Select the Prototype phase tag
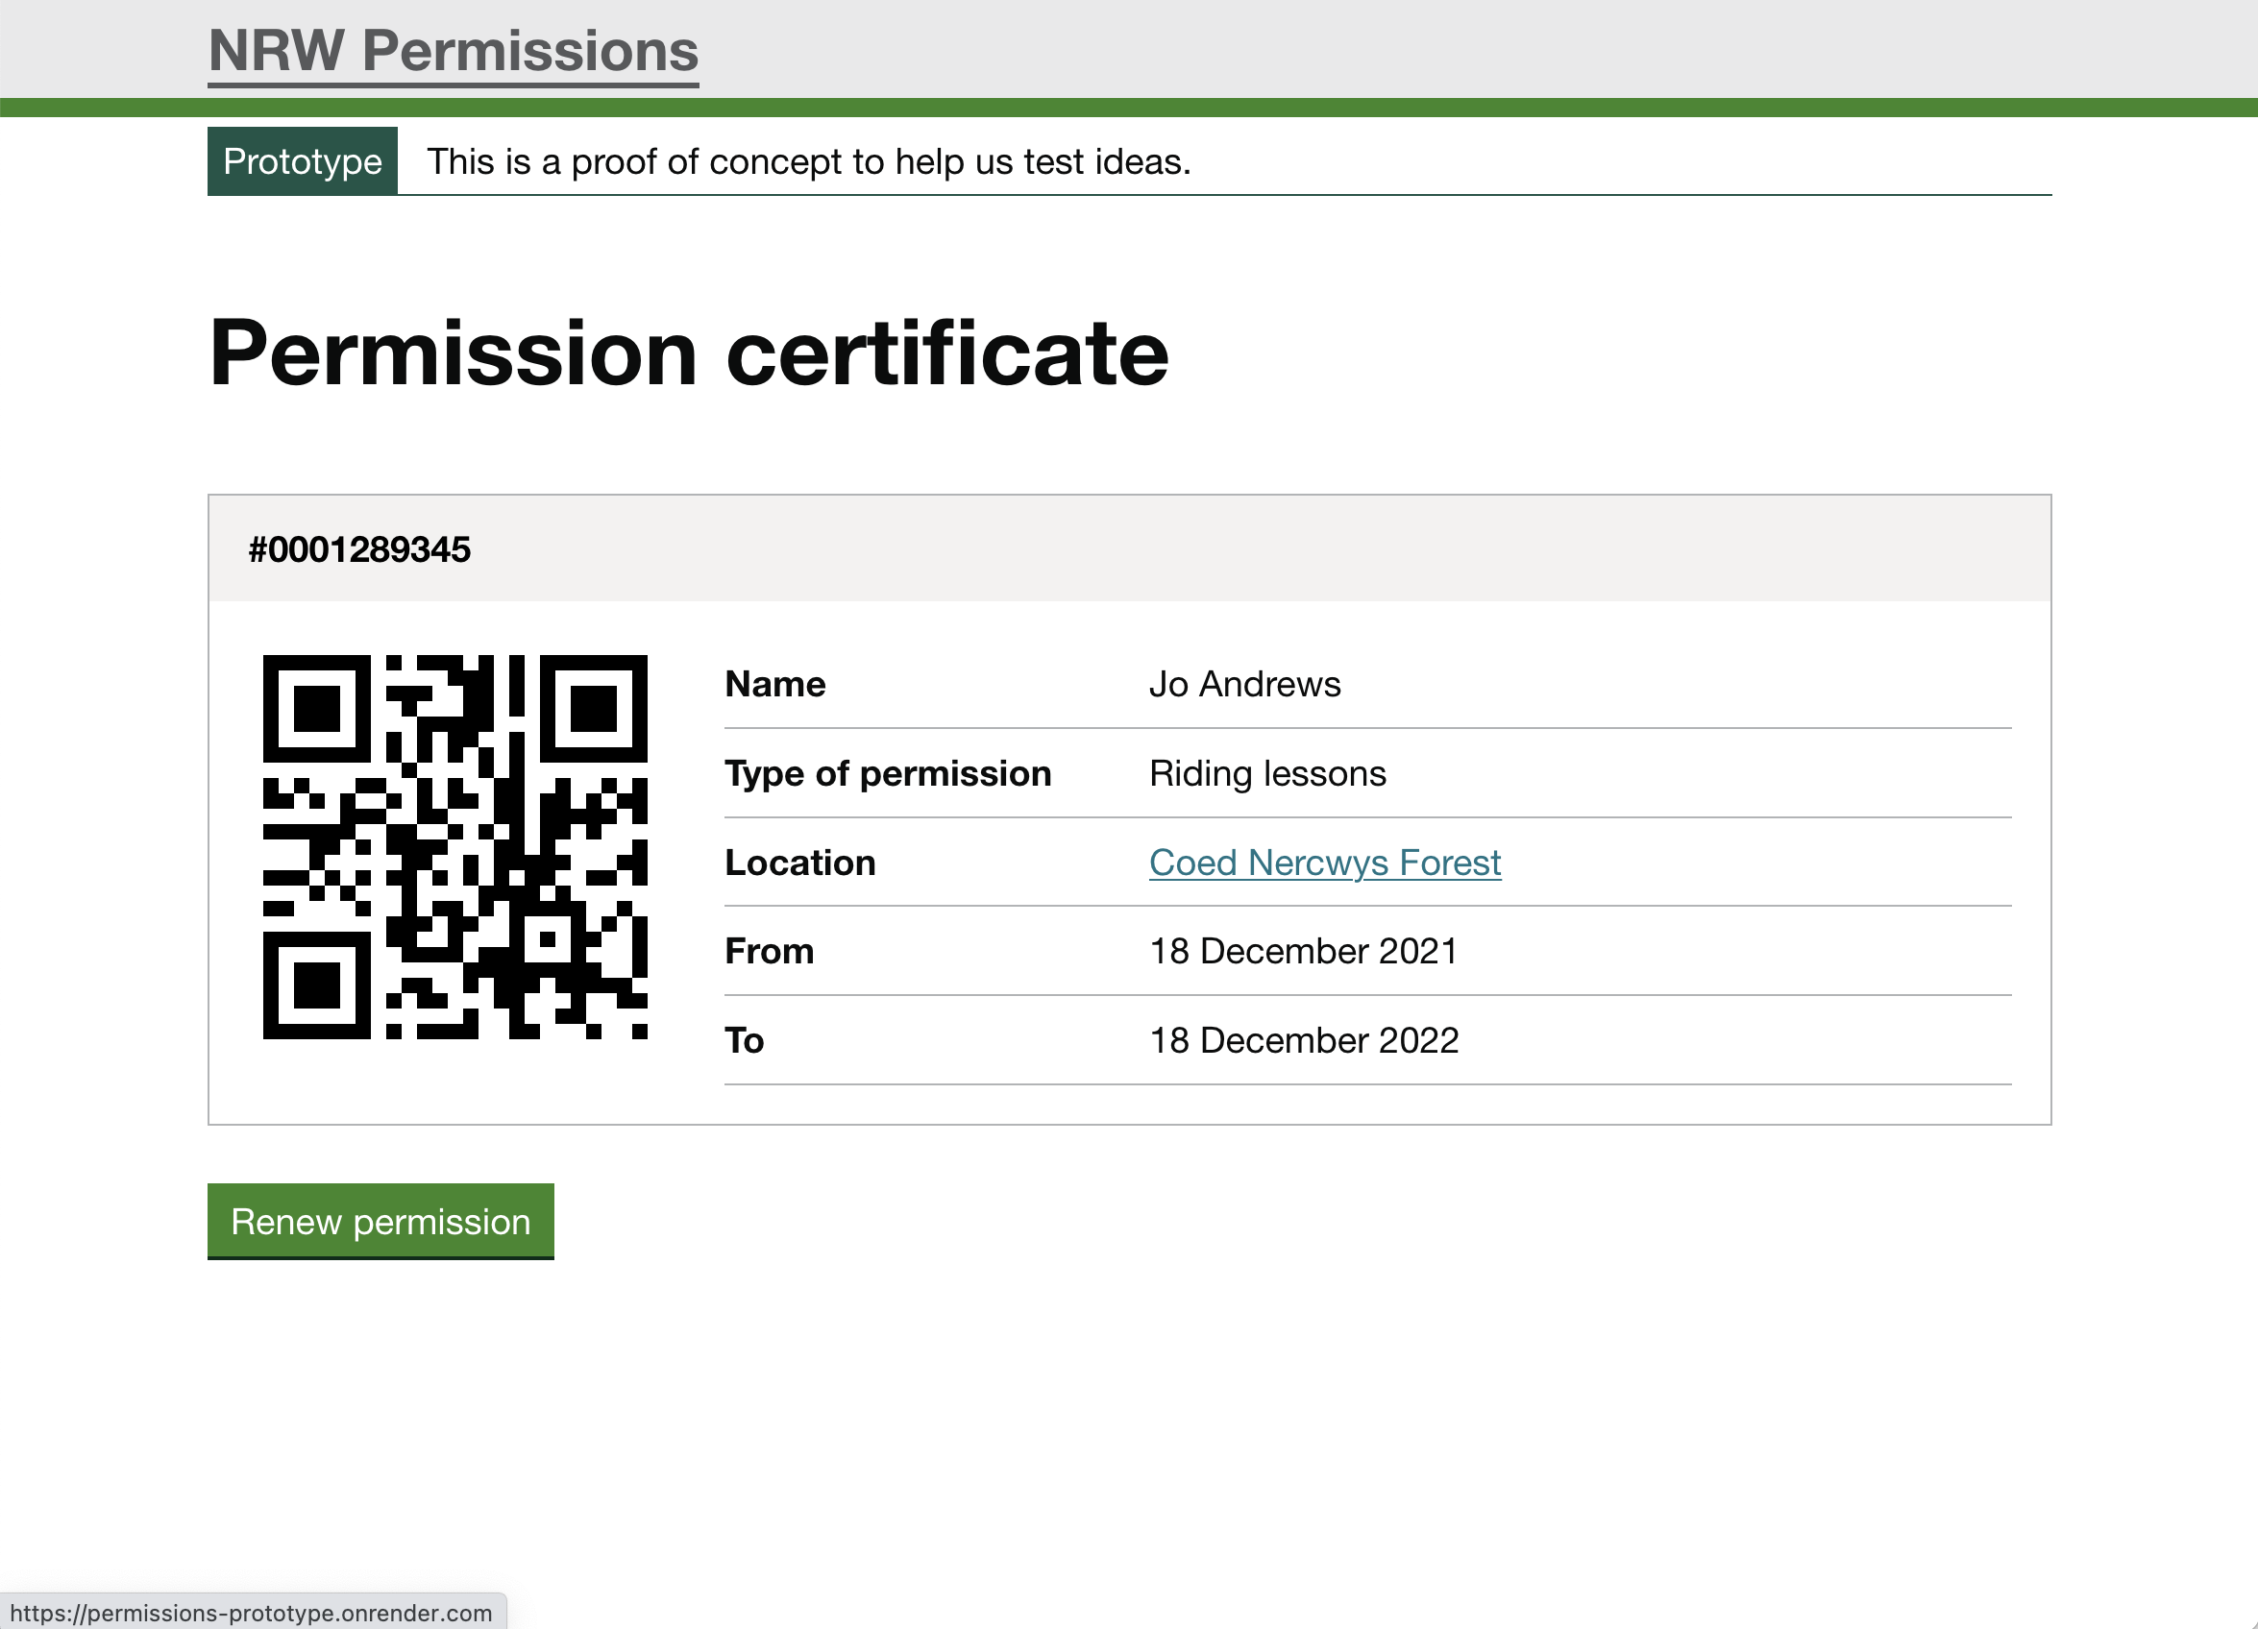Image resolution: width=2258 pixels, height=1629 pixels. [303, 161]
